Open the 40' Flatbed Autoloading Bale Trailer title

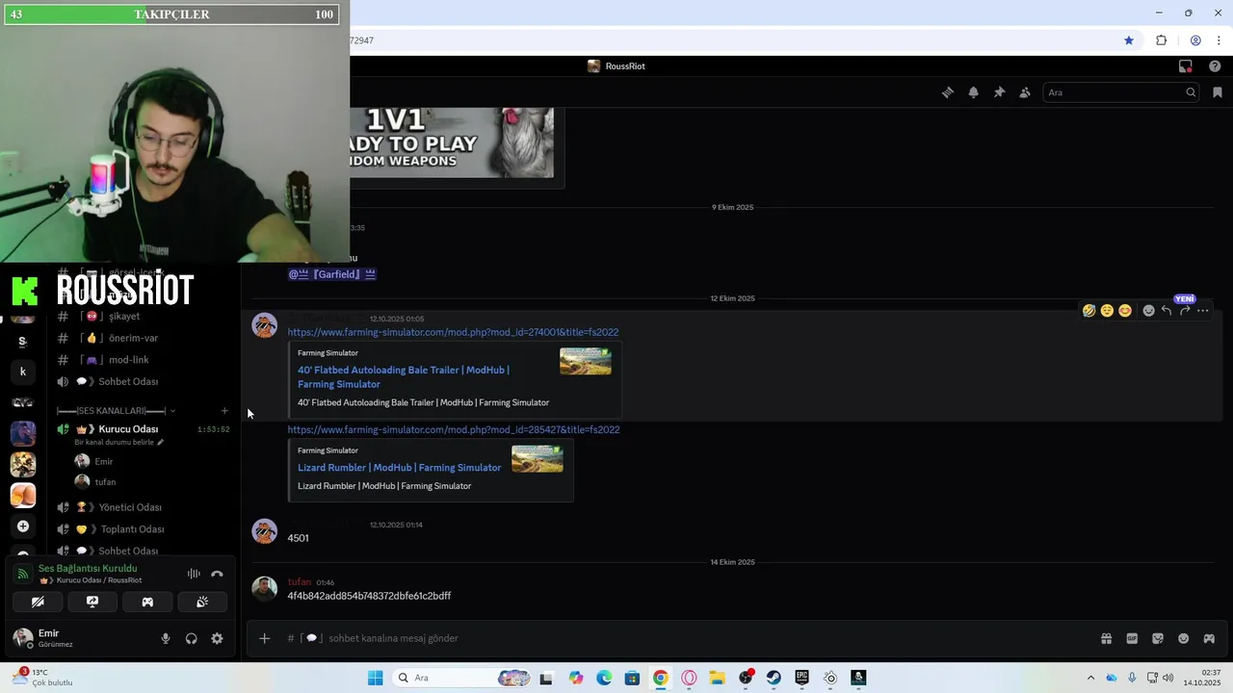(x=404, y=376)
